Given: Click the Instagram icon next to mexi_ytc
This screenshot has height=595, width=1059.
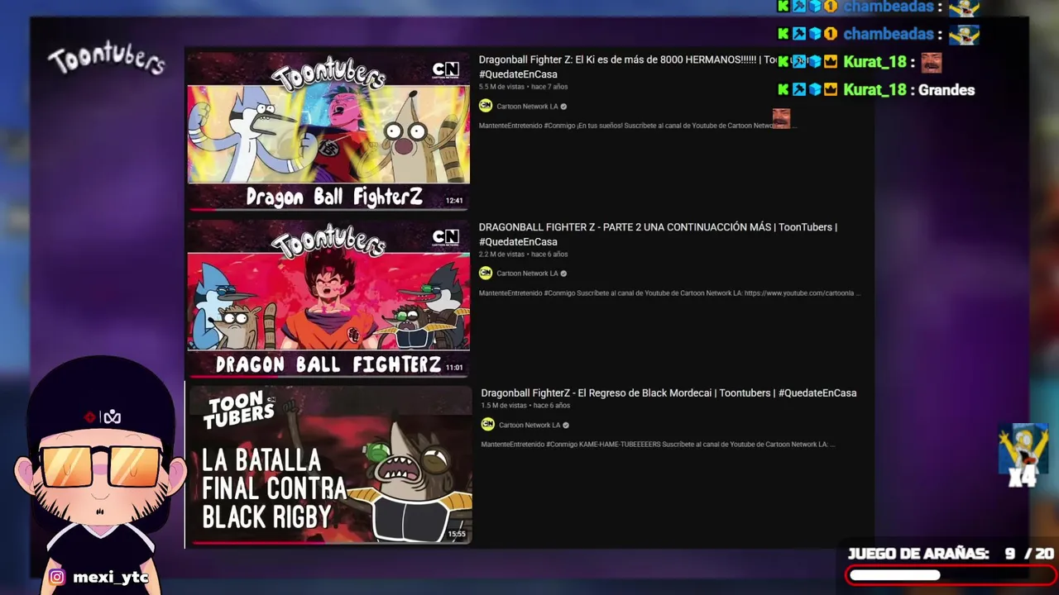Looking at the screenshot, I should click(x=57, y=578).
